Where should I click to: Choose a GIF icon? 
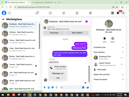pos(57,87)
